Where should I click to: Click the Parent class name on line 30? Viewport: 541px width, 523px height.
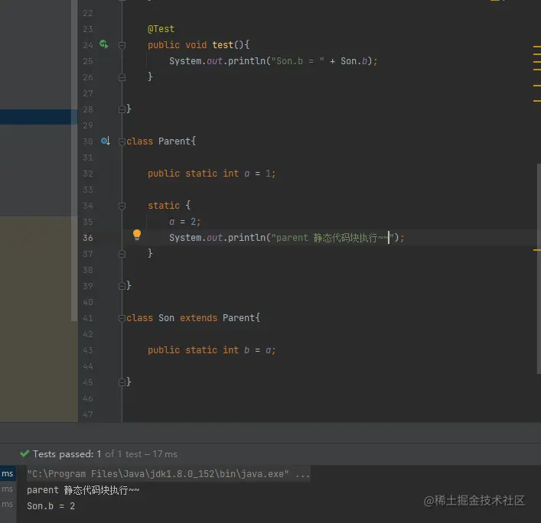click(174, 141)
